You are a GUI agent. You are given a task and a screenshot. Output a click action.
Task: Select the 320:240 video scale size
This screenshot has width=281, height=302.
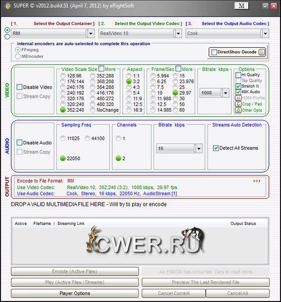[x=63, y=104]
